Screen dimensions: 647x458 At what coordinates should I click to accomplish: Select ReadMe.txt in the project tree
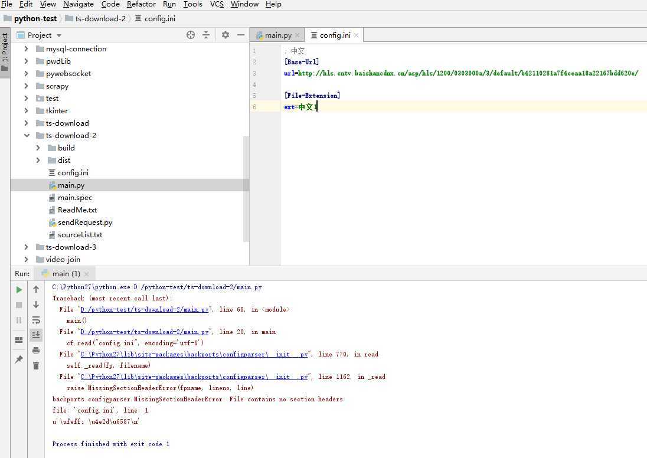(x=77, y=210)
